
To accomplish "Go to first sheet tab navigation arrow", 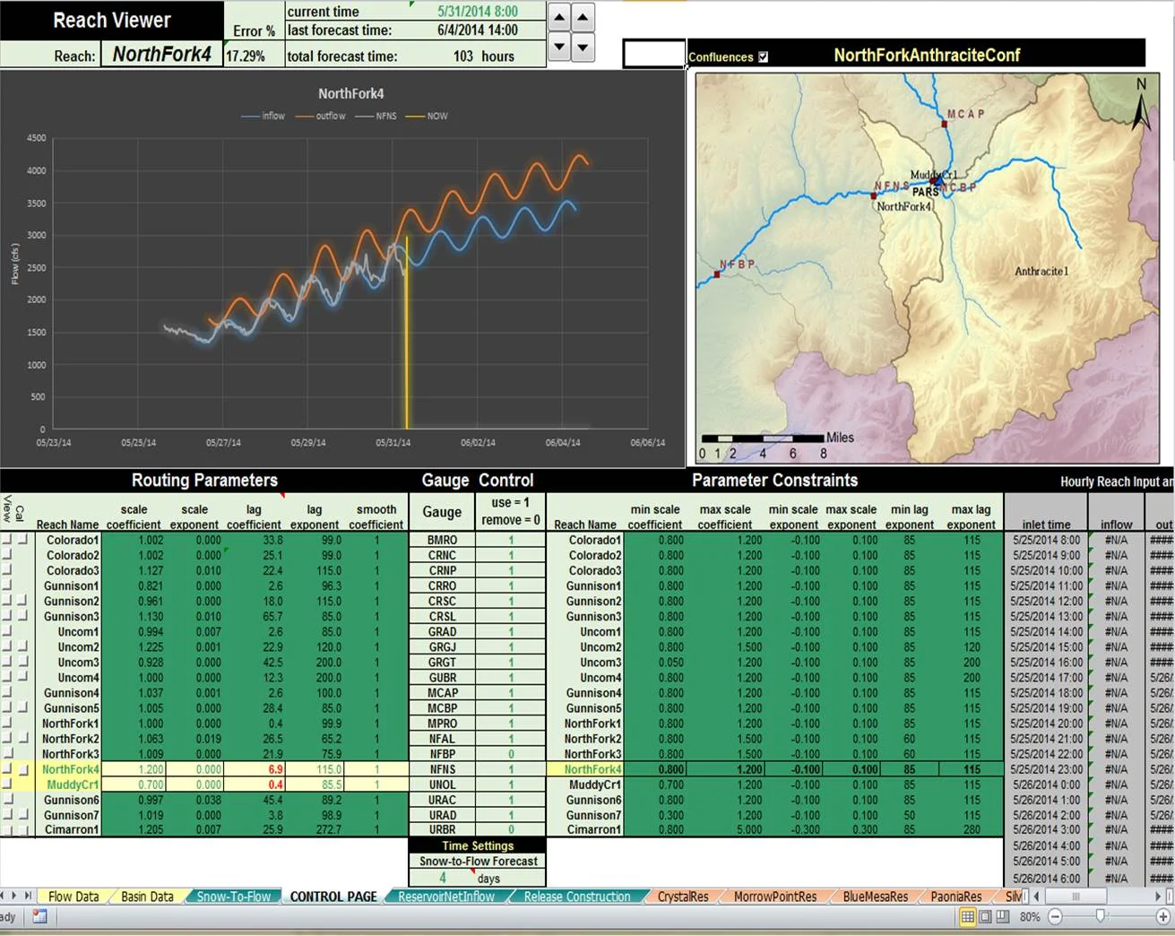I will [x=3, y=896].
